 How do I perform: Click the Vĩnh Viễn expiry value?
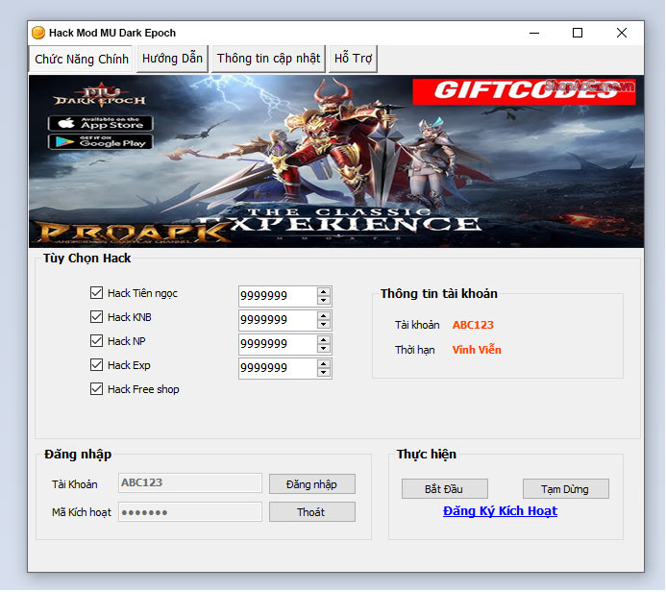pyautogui.click(x=477, y=350)
